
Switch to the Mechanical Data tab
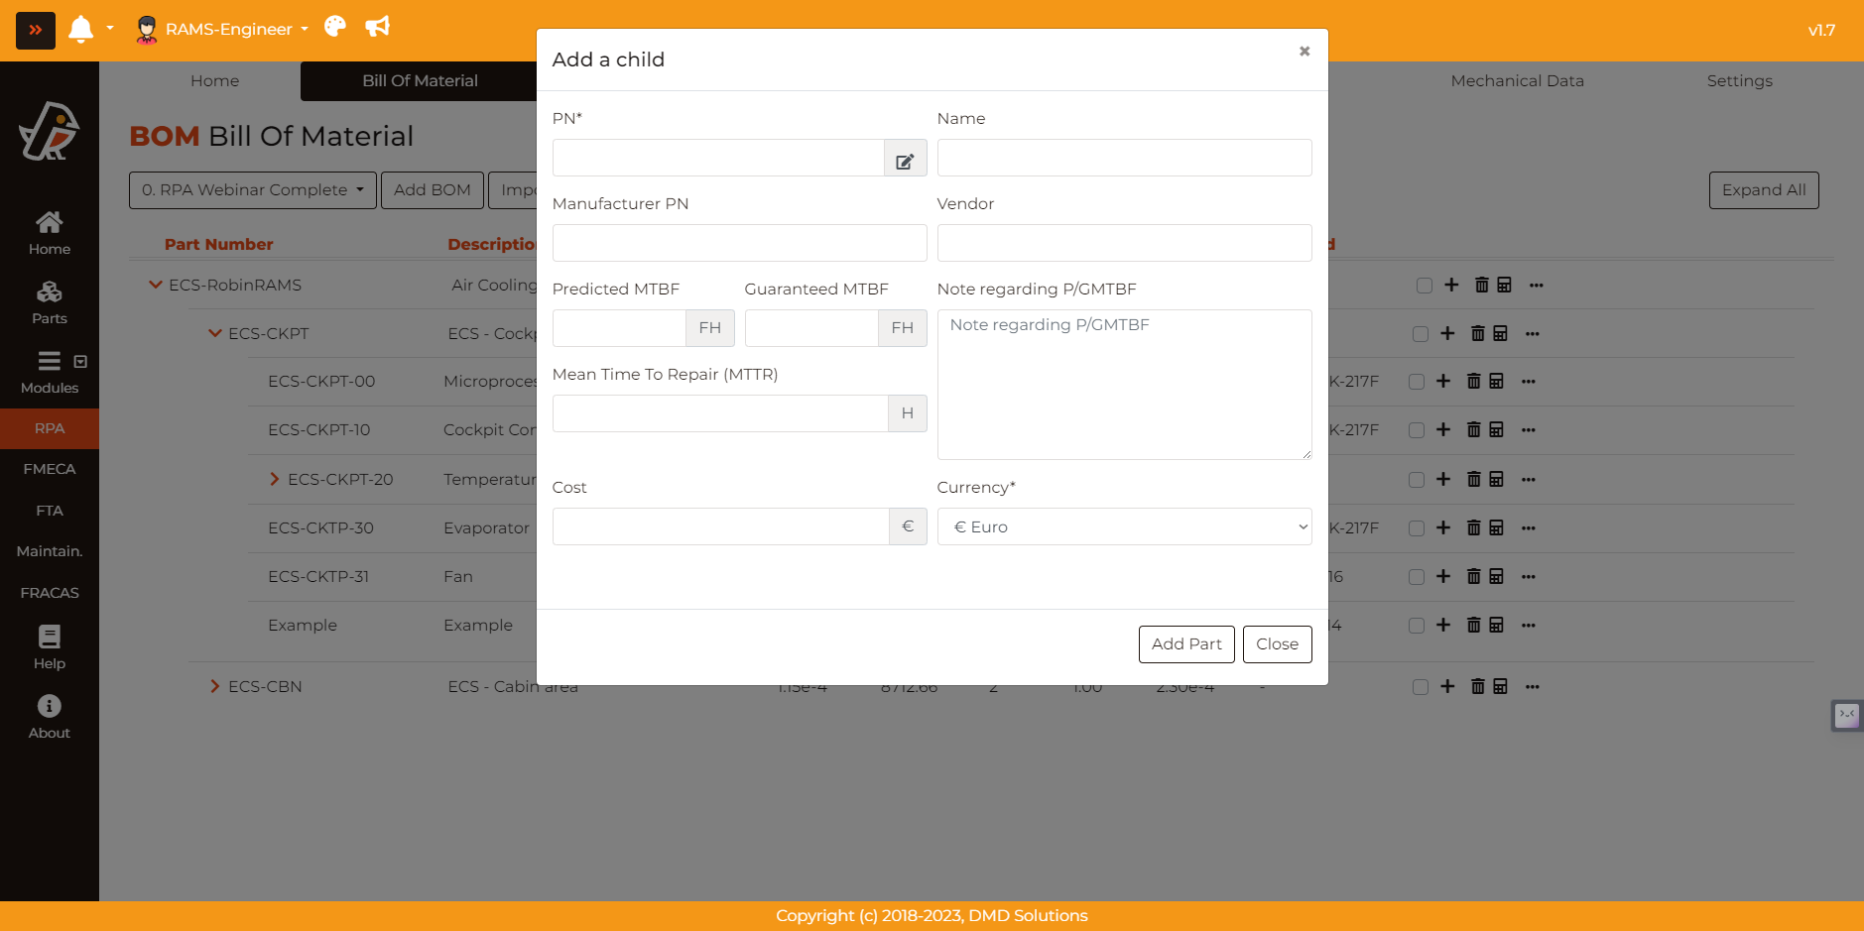coord(1517,81)
